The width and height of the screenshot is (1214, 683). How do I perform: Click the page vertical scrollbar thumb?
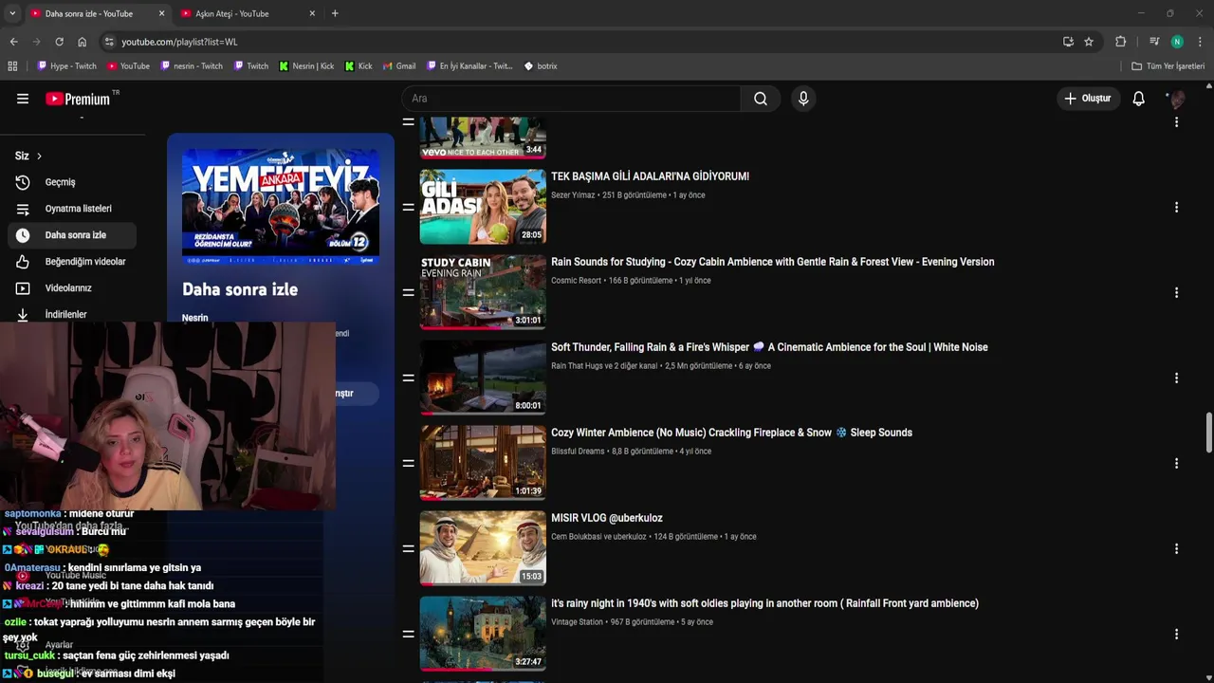(x=1208, y=434)
